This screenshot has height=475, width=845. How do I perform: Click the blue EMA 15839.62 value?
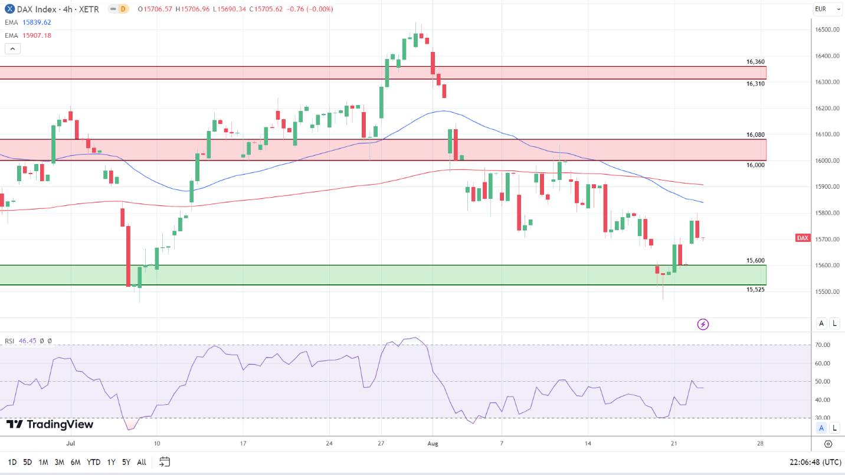[x=38, y=22]
